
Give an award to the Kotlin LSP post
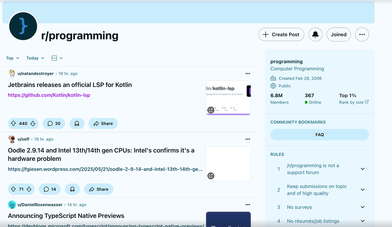point(77,123)
